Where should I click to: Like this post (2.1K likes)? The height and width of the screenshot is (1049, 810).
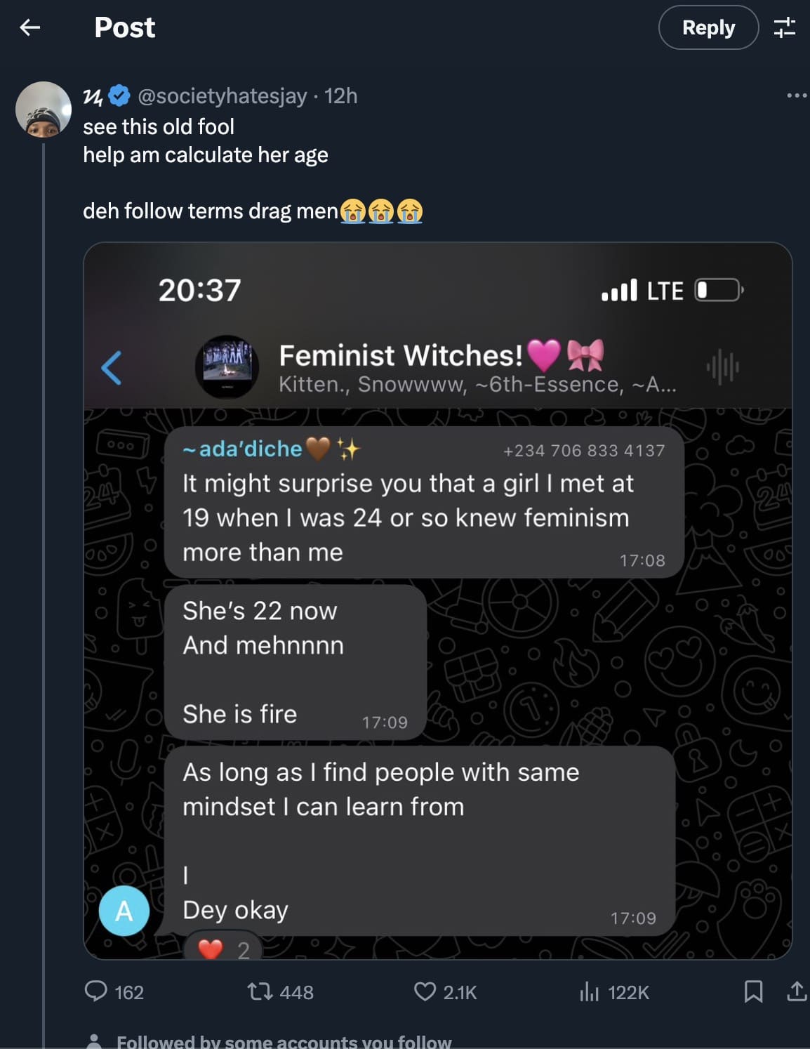[445, 991]
